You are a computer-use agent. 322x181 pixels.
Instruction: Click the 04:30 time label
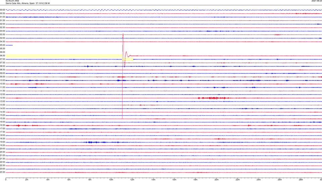2,42
